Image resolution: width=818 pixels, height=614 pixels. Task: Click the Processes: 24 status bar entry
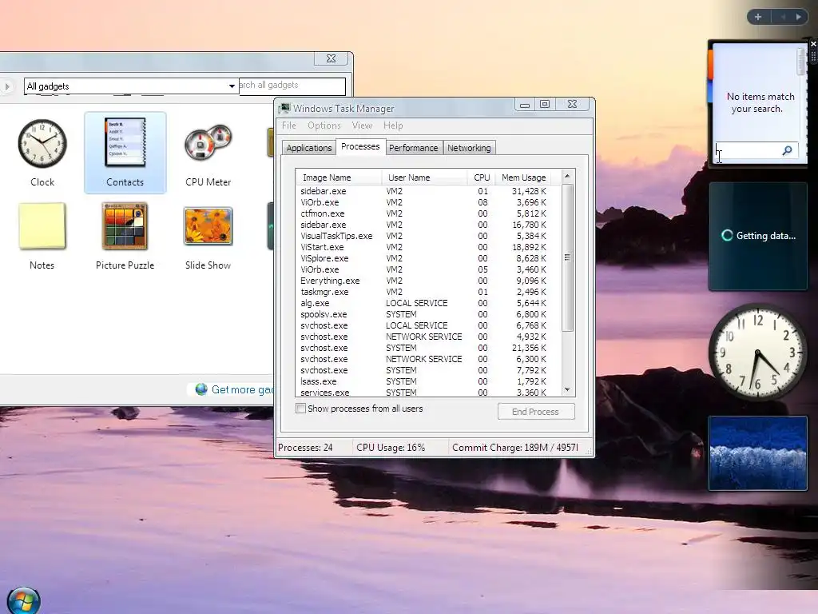point(313,448)
